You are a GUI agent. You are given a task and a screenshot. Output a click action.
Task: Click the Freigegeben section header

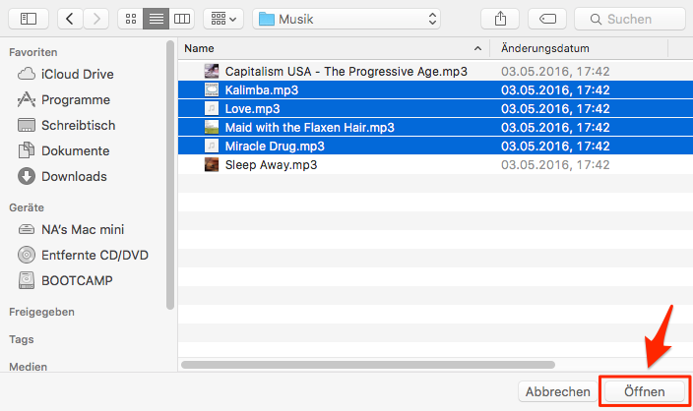tap(41, 312)
